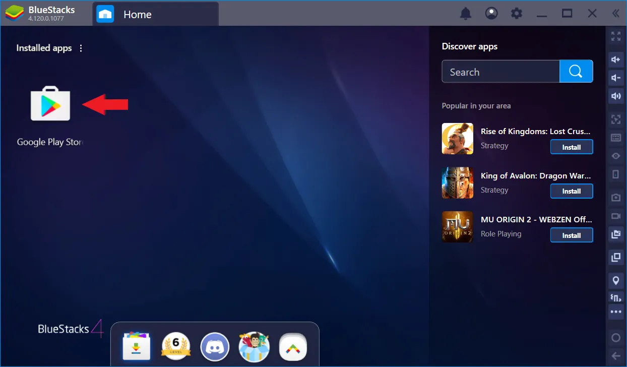The image size is (627, 367).
Task: Open keyboard controls icon in sidebar
Action: [x=615, y=138]
